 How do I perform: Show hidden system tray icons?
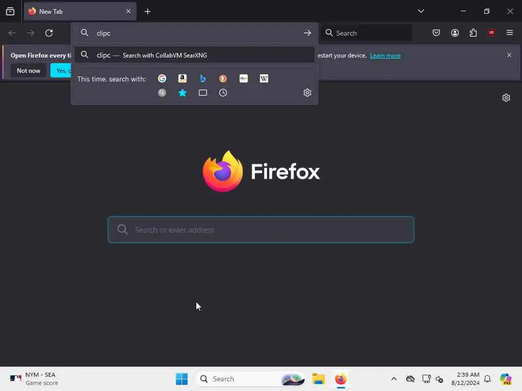pos(394,379)
